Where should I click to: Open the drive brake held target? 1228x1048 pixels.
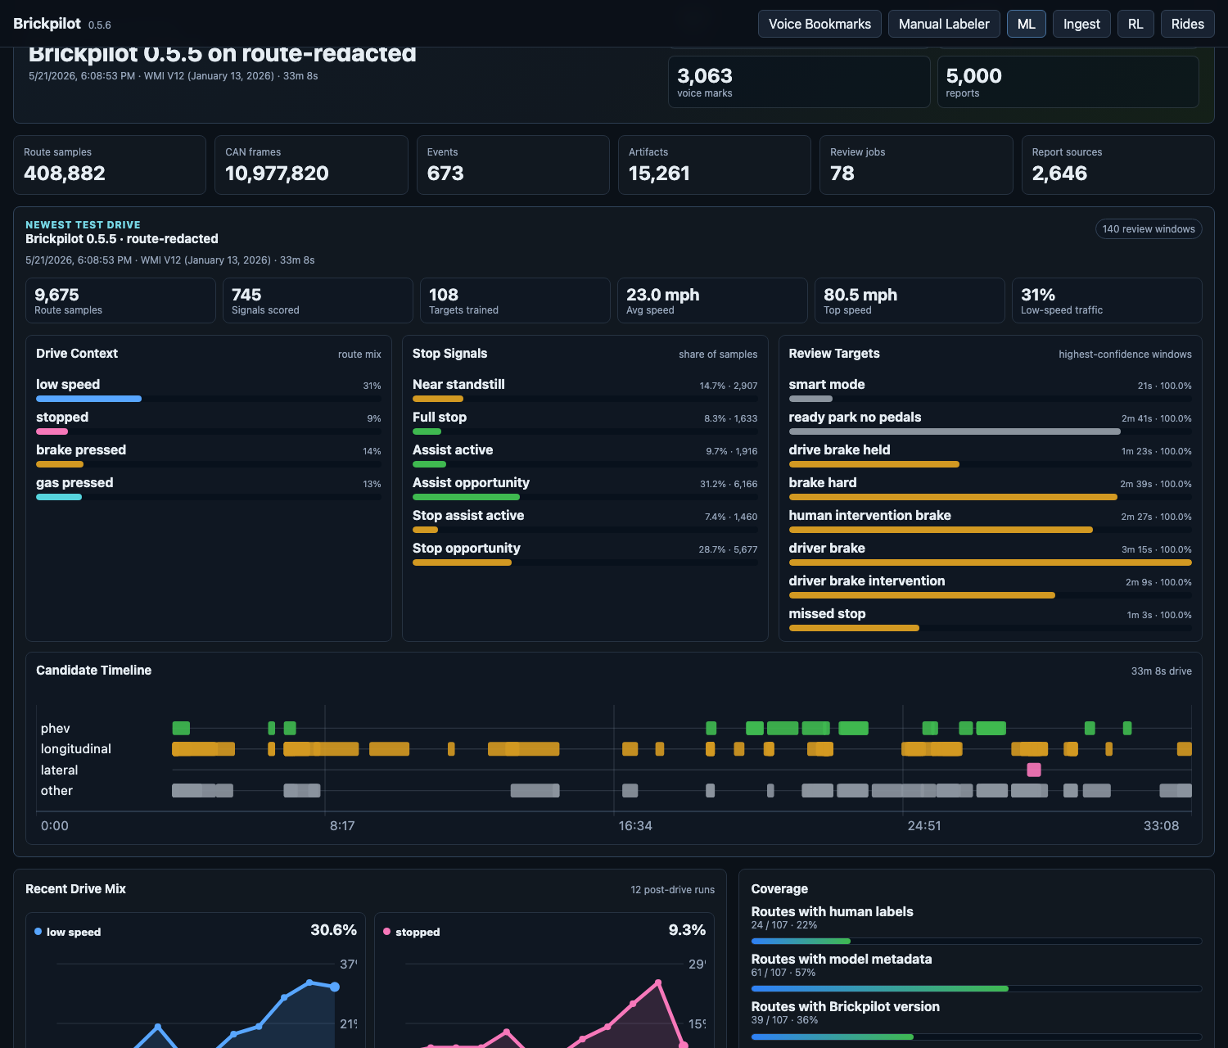(x=990, y=455)
